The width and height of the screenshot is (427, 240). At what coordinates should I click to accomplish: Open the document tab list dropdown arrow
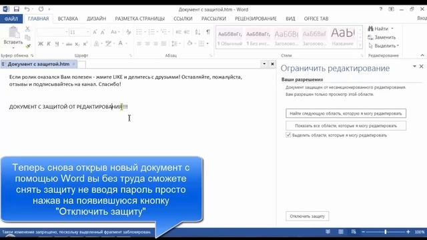coord(264,64)
